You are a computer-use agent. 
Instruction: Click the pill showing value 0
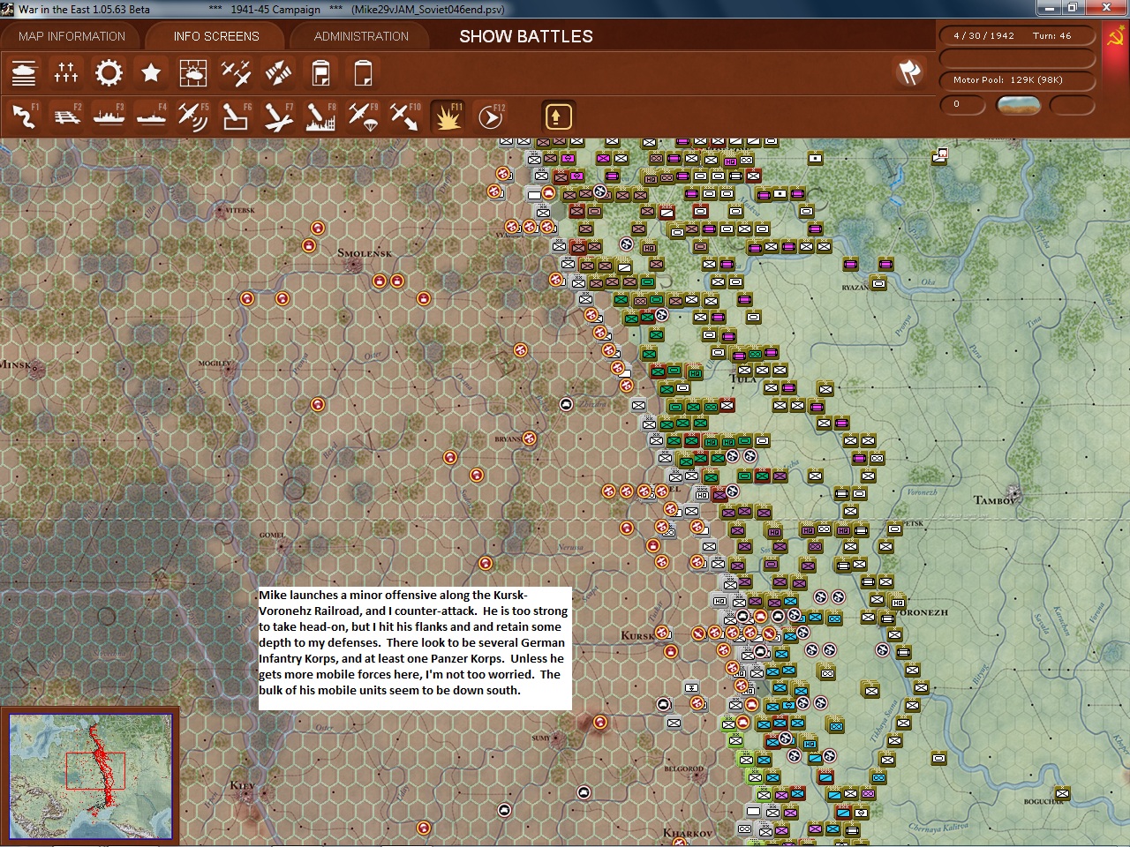[x=961, y=105]
